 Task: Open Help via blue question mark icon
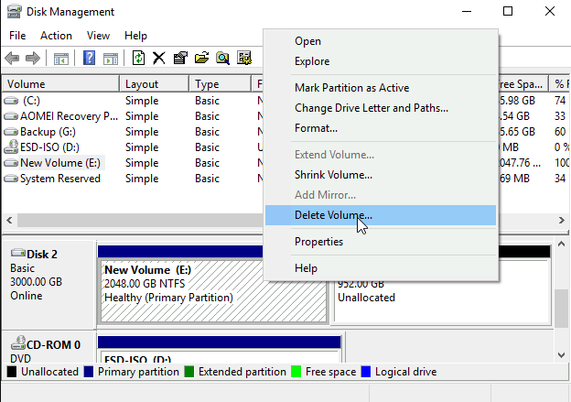90,58
